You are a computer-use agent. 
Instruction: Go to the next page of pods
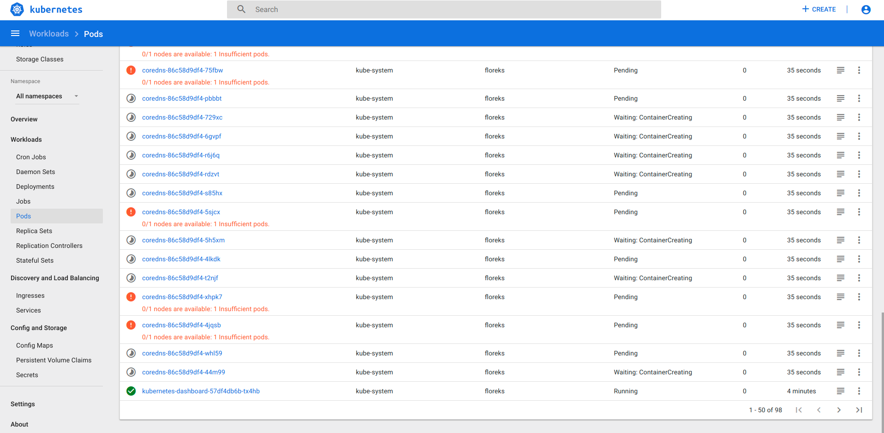pyautogui.click(x=839, y=410)
